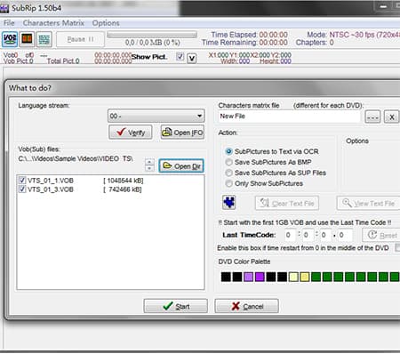Toggle the Show Pict. checkbox

(180, 56)
